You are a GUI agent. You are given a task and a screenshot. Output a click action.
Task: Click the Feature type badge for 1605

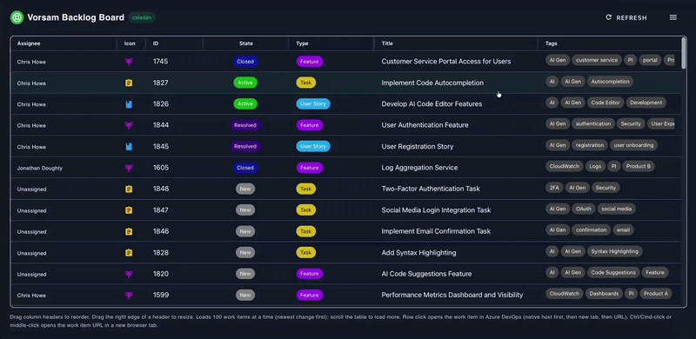click(310, 168)
